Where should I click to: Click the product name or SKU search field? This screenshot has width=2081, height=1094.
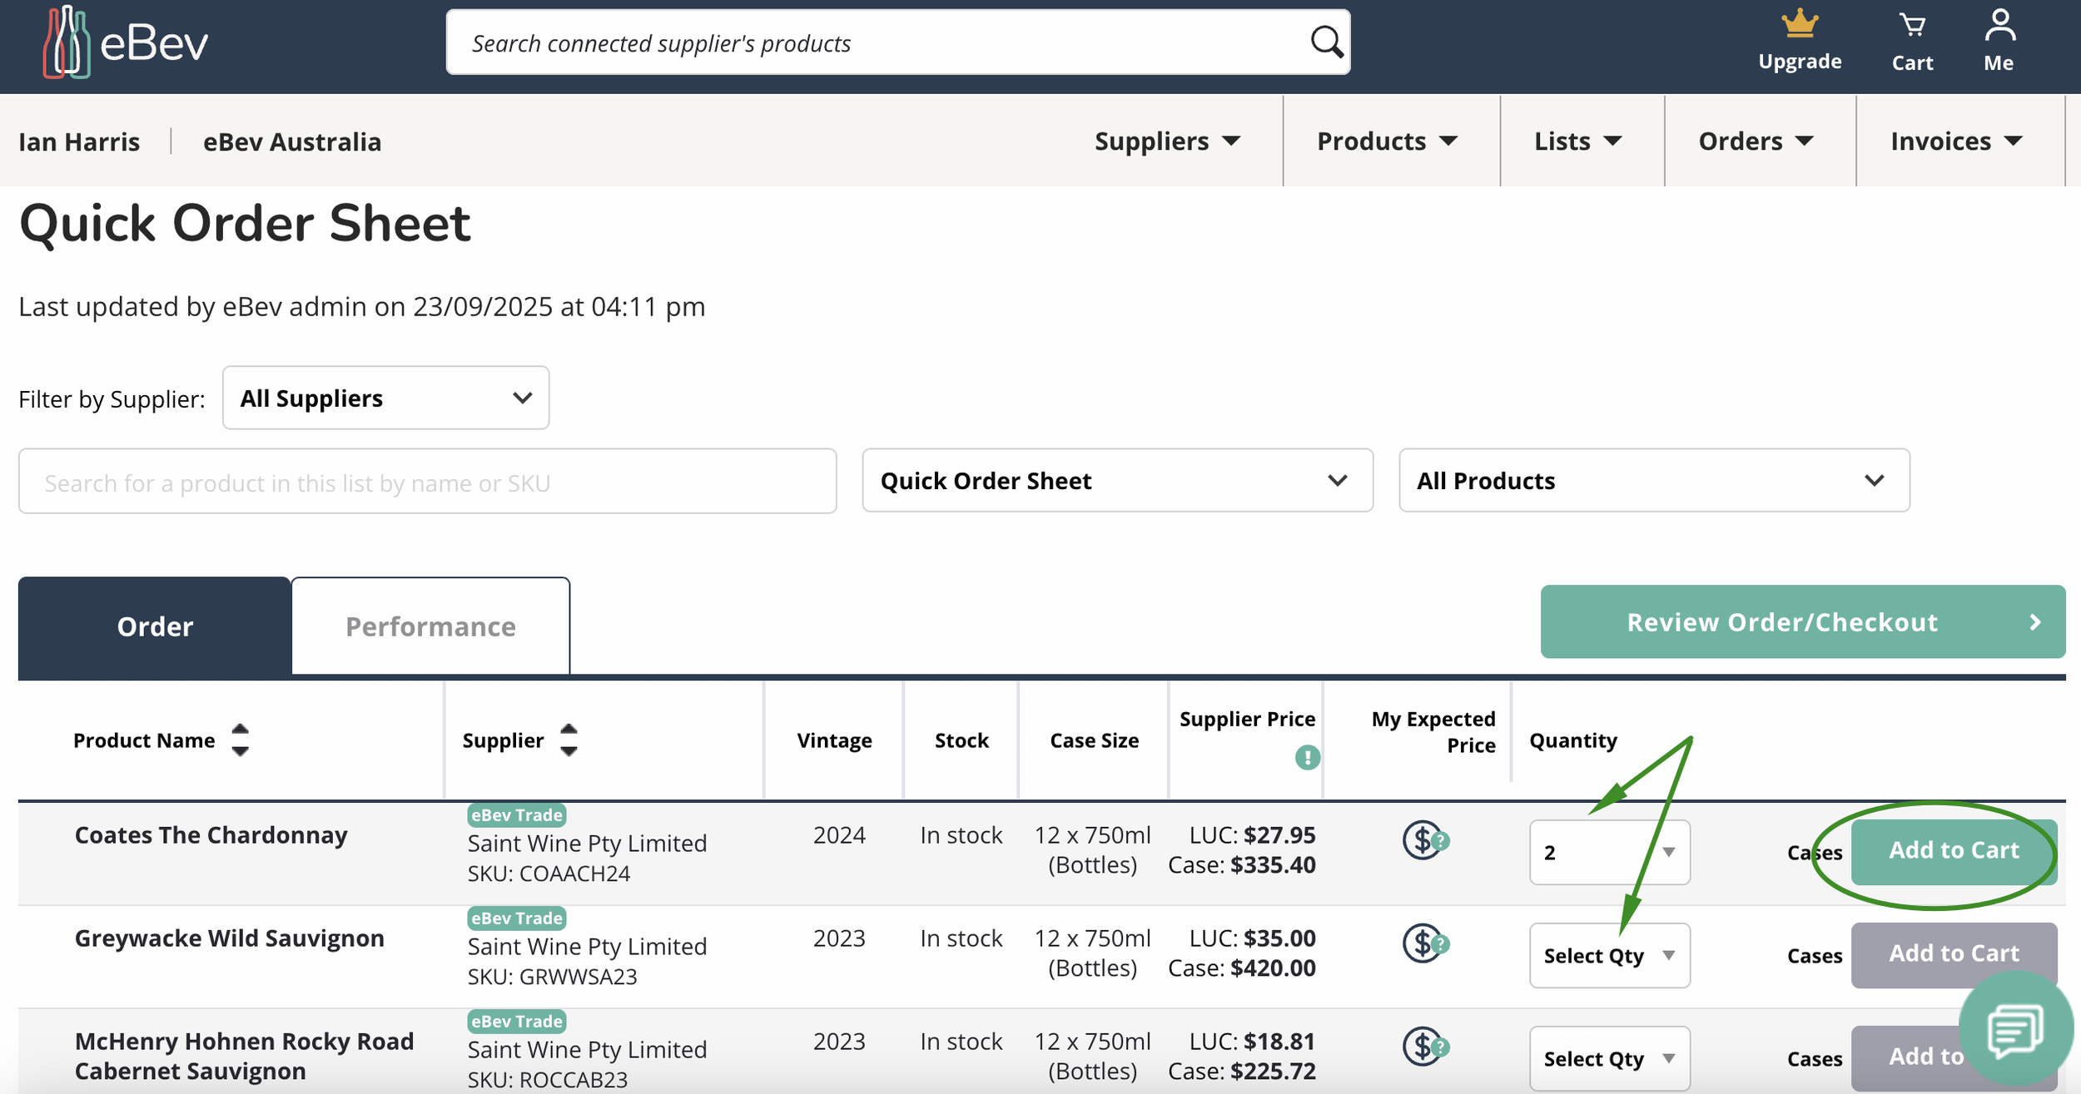click(x=427, y=483)
